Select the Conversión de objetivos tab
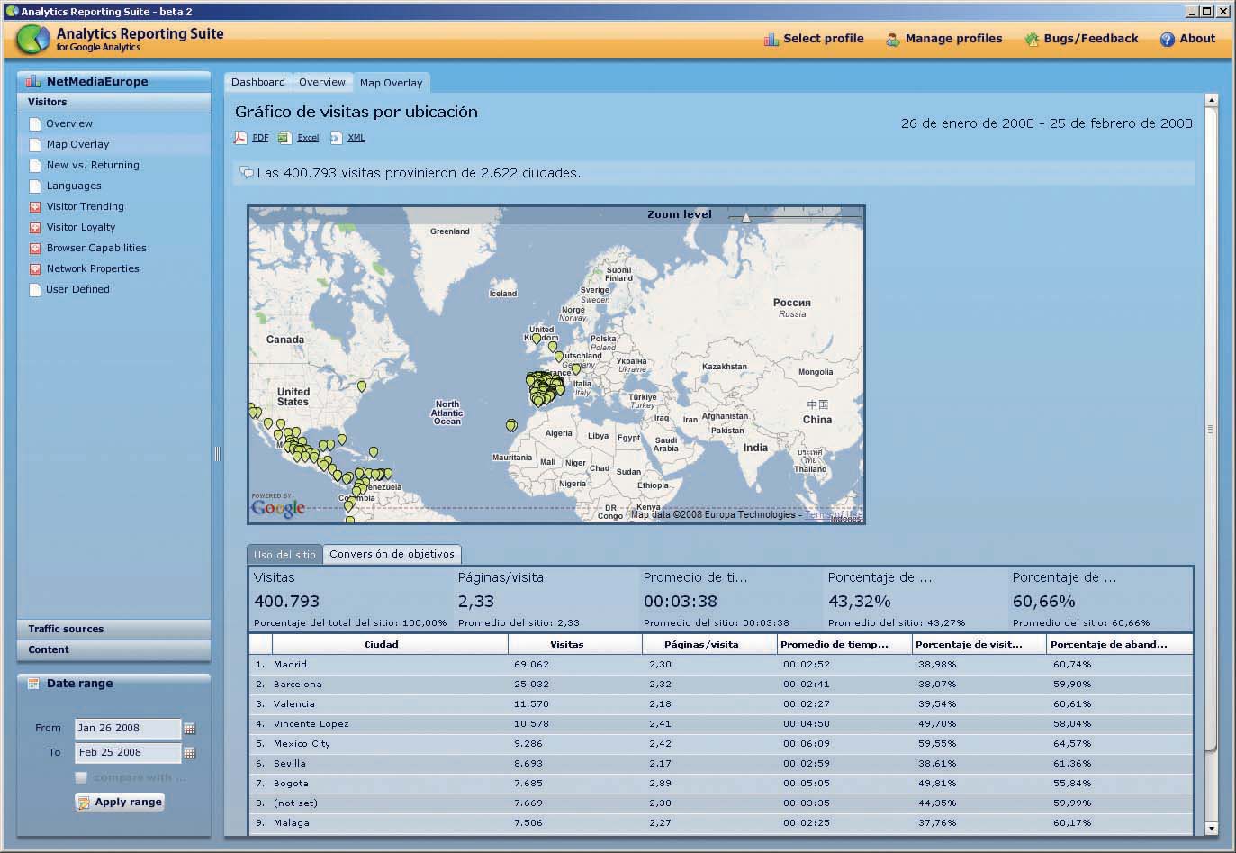 point(392,554)
